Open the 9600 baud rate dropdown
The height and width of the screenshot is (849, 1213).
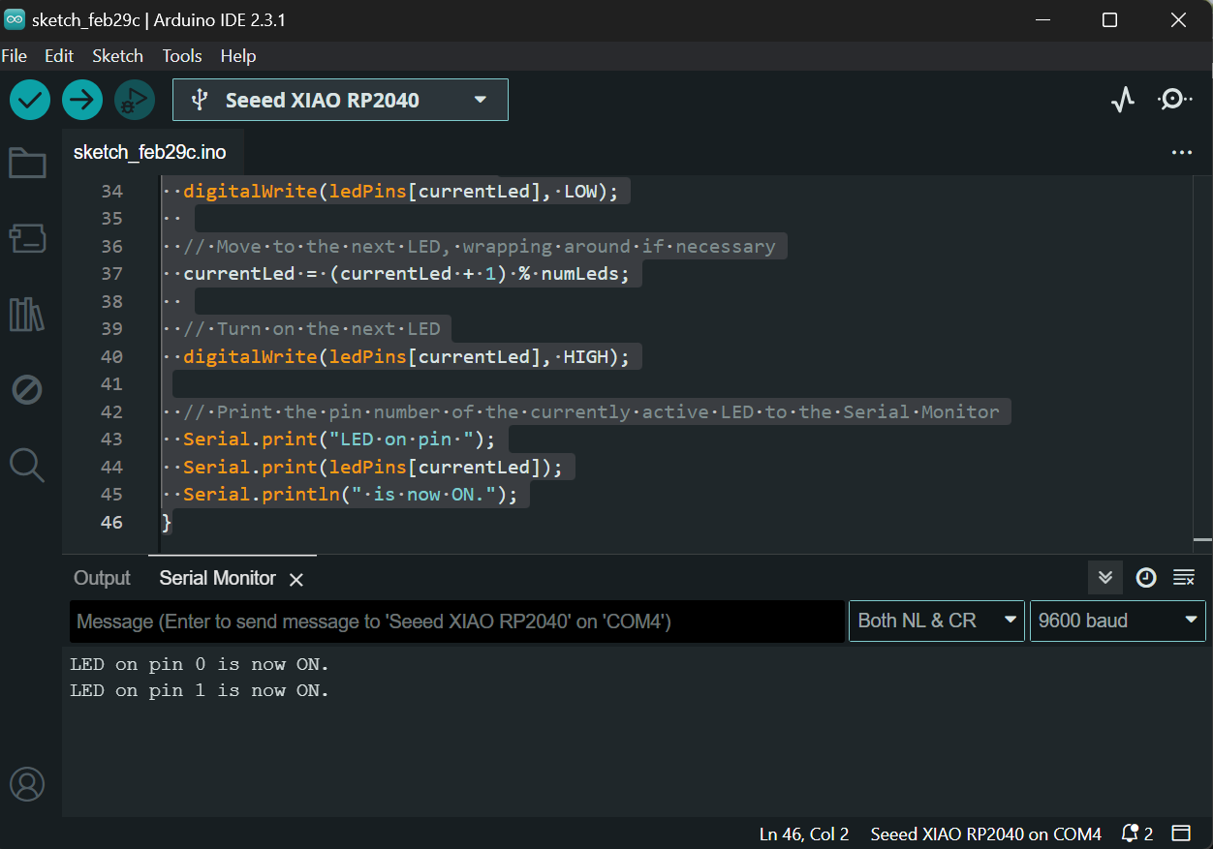pyautogui.click(x=1118, y=621)
